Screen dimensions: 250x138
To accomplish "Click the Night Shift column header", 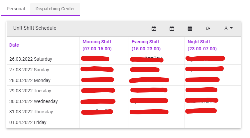I will click(x=202, y=45).
